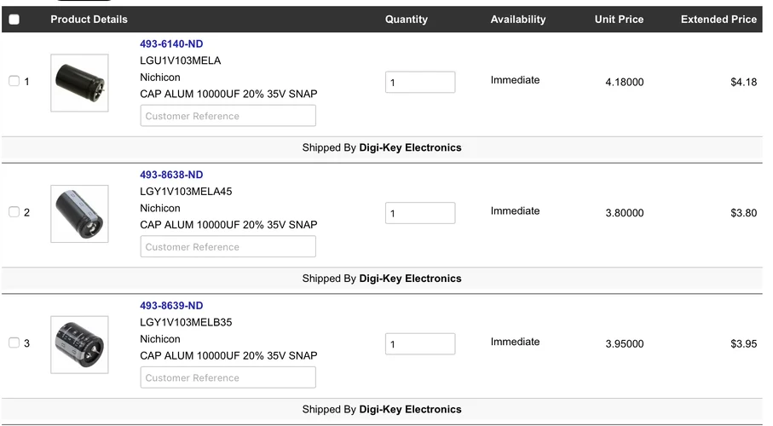Viewport: 773px width, 426px height.
Task: Open part number link 493-6140-ND
Action: coord(171,44)
